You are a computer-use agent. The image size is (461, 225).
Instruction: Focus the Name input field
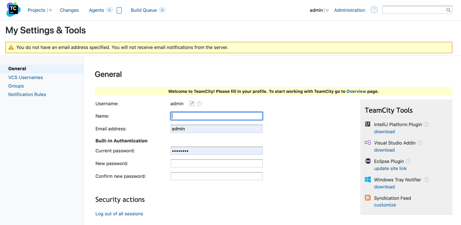click(x=217, y=116)
